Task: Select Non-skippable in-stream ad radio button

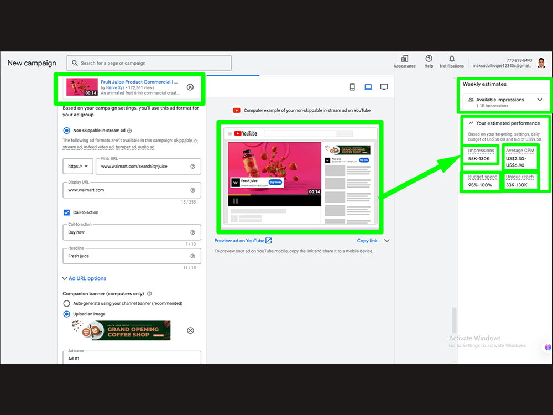Action: (67, 131)
